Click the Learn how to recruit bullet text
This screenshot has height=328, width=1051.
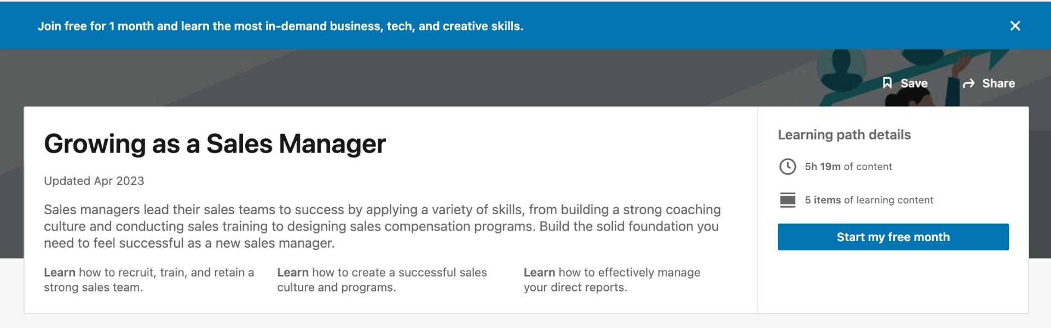(149, 279)
